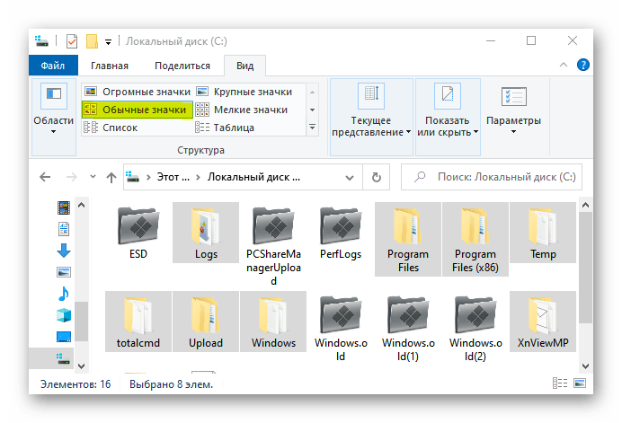
Task: Collapse the ribbon with the caret
Action: click(x=564, y=65)
